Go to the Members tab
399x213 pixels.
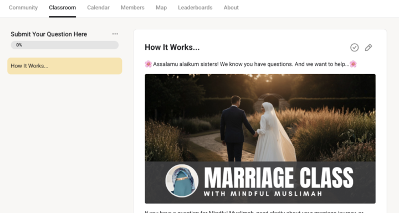132,8
